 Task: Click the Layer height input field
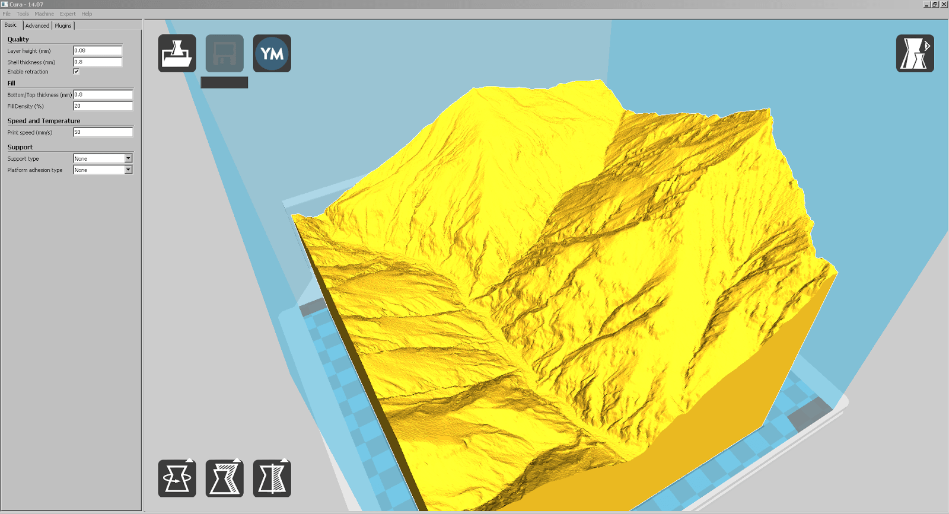(97, 50)
